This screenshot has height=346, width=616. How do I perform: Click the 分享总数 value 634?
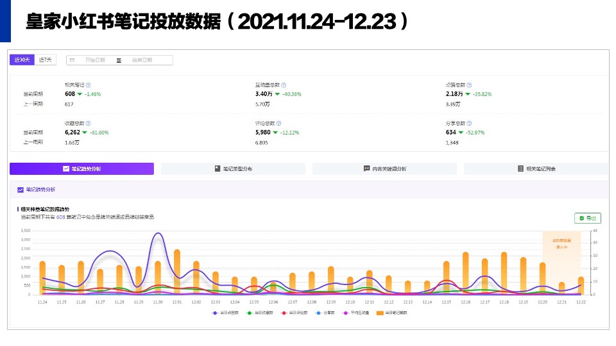click(450, 133)
